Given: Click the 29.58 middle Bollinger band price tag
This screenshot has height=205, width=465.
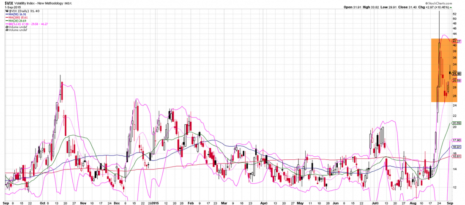Looking at the screenshot, I should pos(456,80).
